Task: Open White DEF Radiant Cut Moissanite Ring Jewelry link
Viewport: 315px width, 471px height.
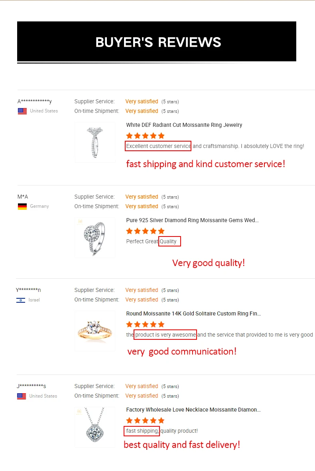Action: [x=184, y=125]
